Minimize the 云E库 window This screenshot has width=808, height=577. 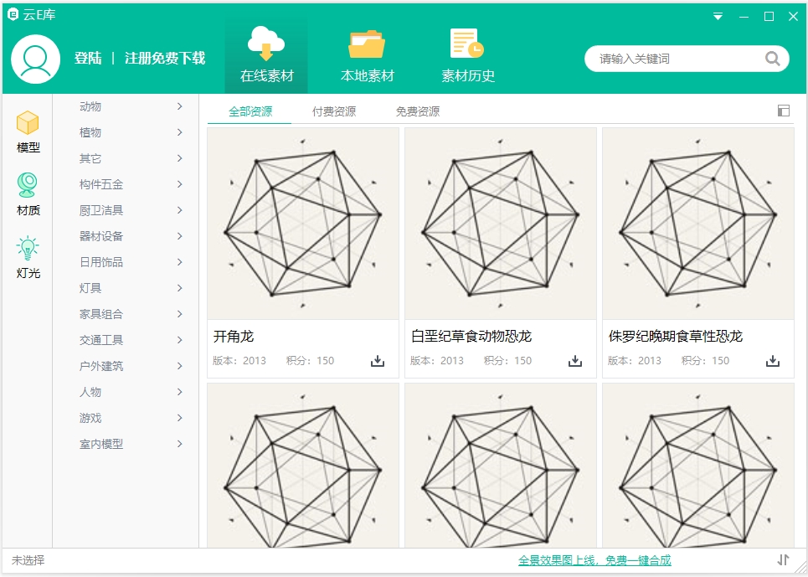(744, 17)
